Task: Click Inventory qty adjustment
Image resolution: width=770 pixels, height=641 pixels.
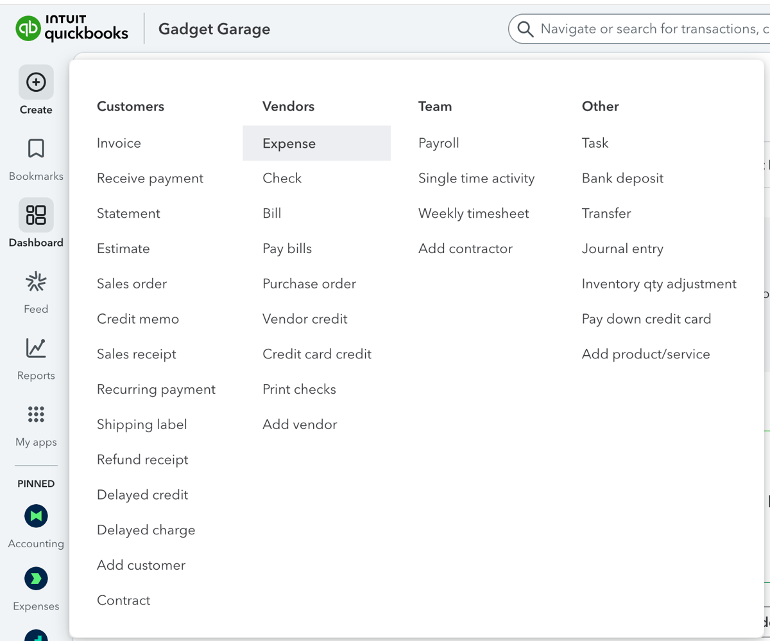Action: [659, 284]
